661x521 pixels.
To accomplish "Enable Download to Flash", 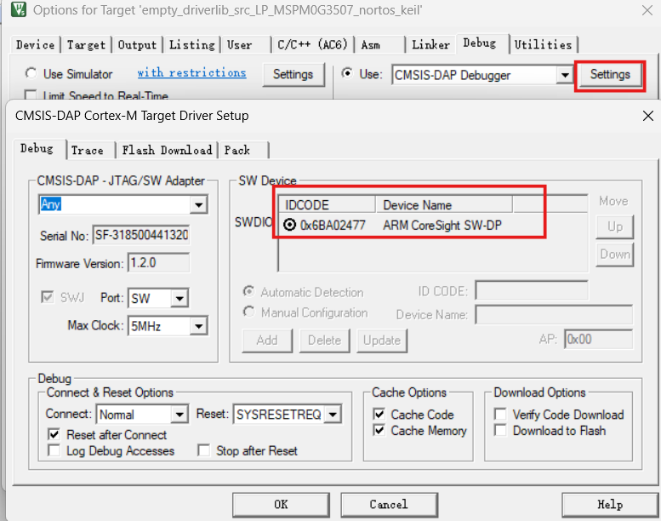I will [x=500, y=430].
